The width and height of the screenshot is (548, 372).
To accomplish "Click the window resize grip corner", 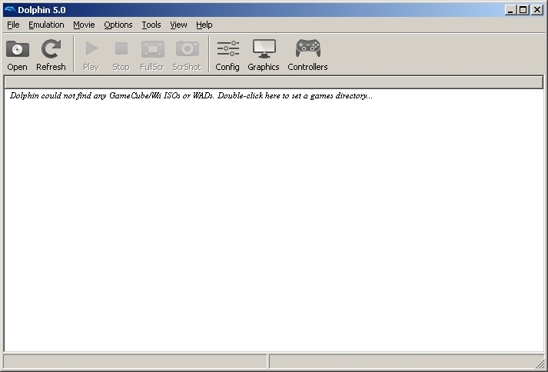I will tap(540, 364).
